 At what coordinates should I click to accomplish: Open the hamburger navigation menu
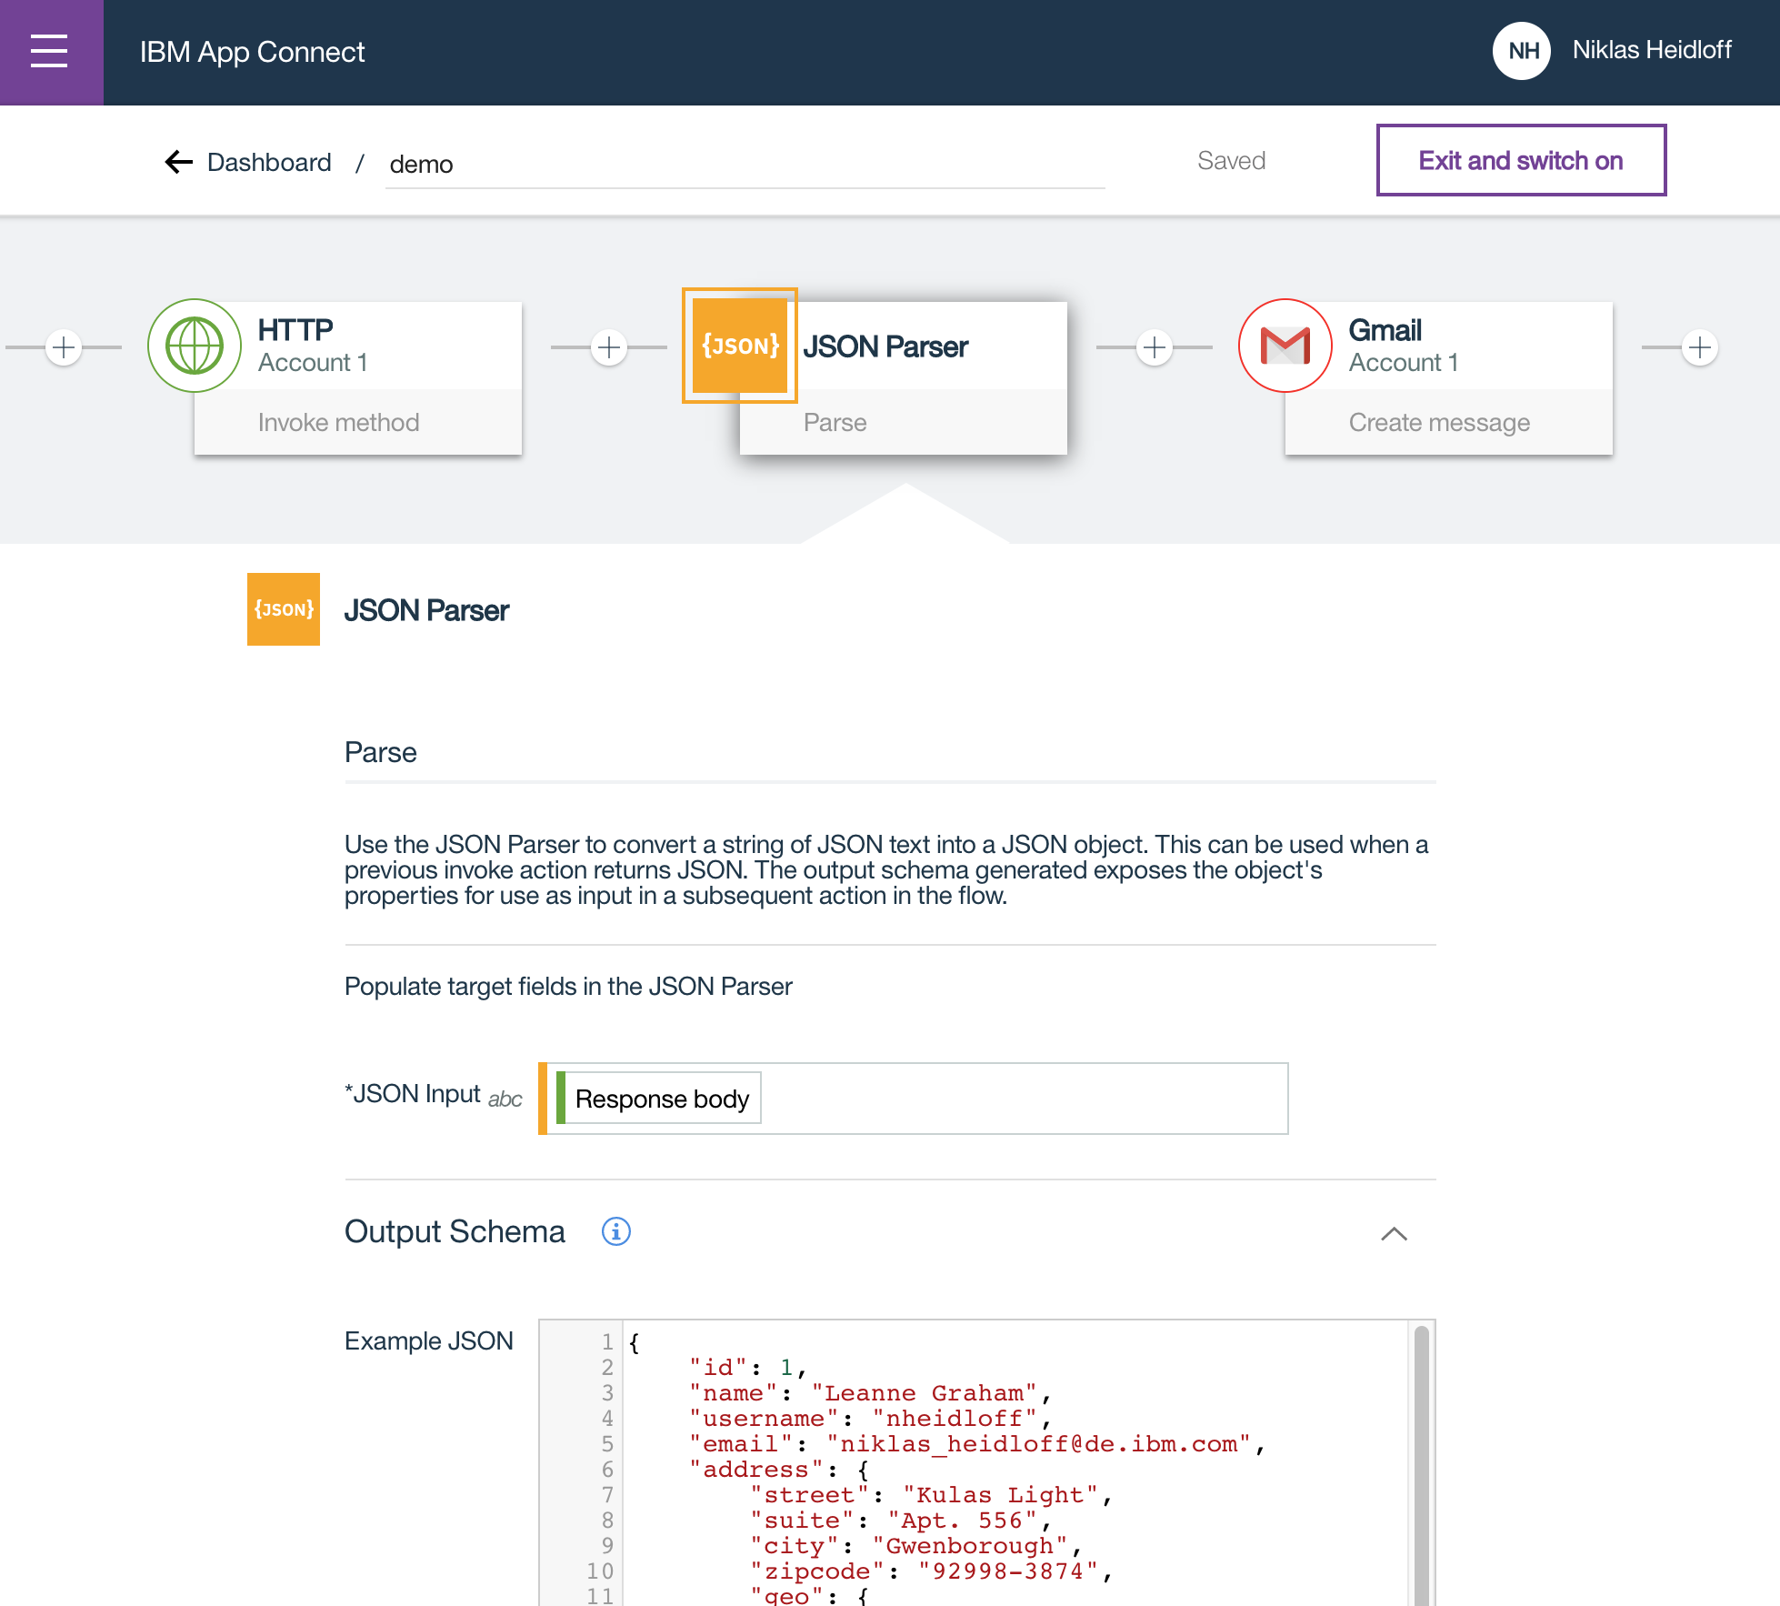50,51
